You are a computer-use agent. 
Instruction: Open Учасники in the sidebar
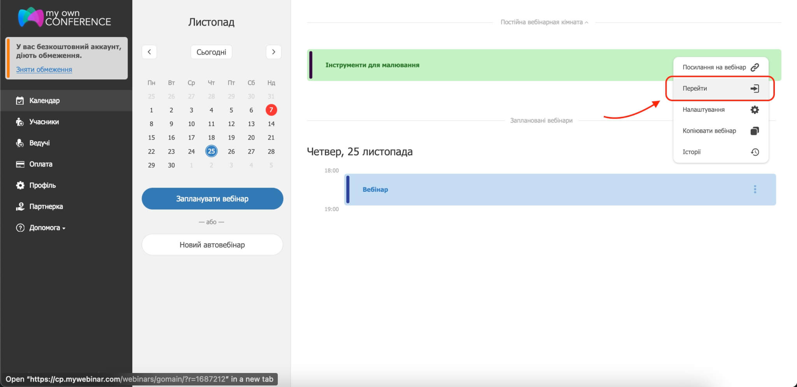click(44, 122)
